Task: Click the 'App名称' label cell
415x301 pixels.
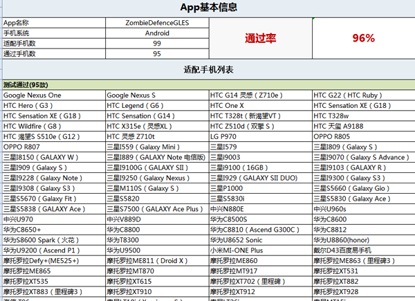Action: click(54, 23)
